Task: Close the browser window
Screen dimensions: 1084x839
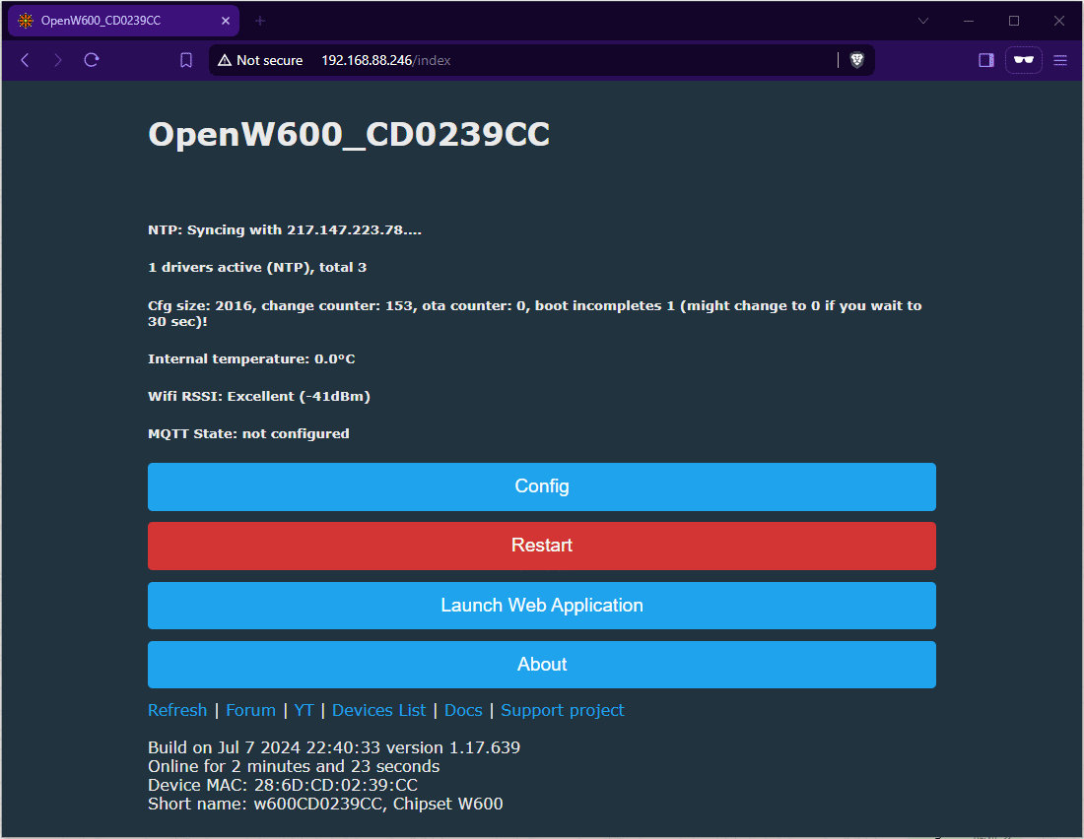Action: tap(1059, 21)
